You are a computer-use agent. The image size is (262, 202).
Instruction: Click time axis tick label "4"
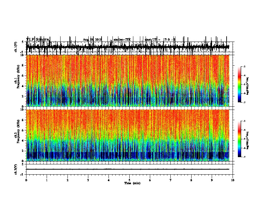[109, 180]
